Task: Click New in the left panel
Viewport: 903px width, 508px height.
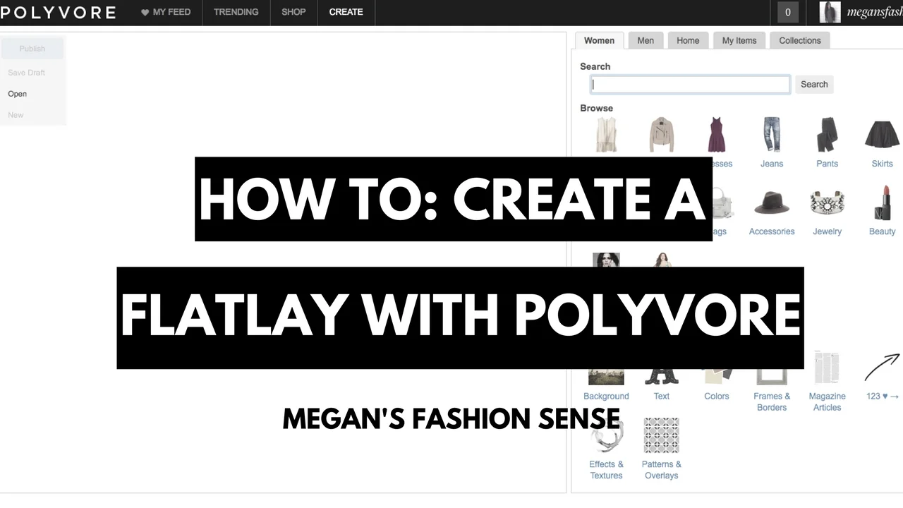Action: [x=16, y=115]
